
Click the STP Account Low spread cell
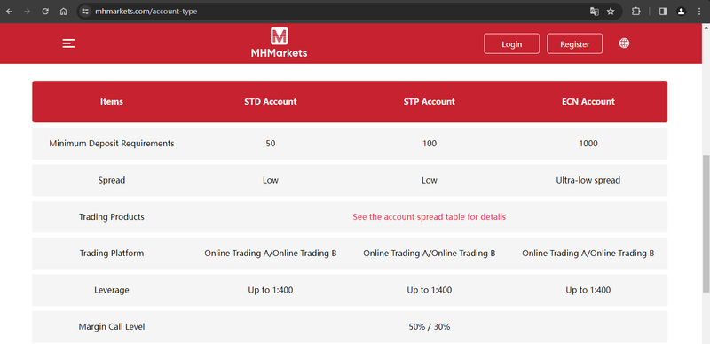click(x=430, y=180)
